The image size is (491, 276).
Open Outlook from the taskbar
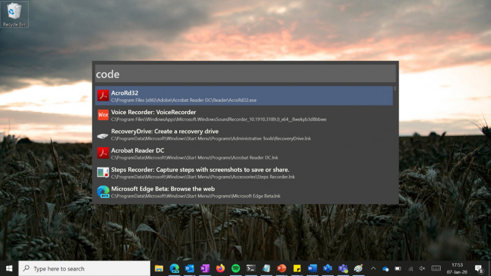[190, 269]
